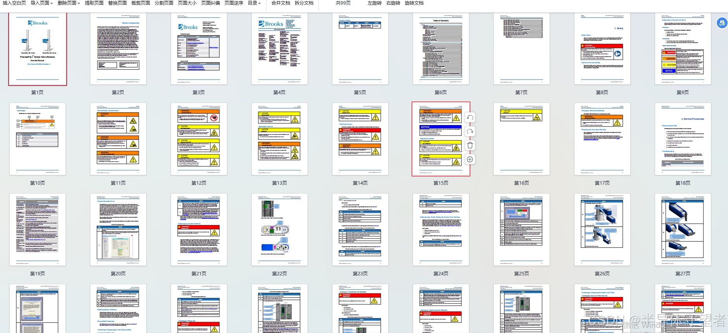Select the page 14 thumbnail
This screenshot has height=333, width=728.
[x=360, y=139]
